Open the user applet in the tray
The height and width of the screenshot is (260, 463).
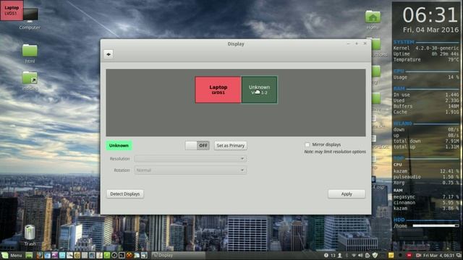339,255
